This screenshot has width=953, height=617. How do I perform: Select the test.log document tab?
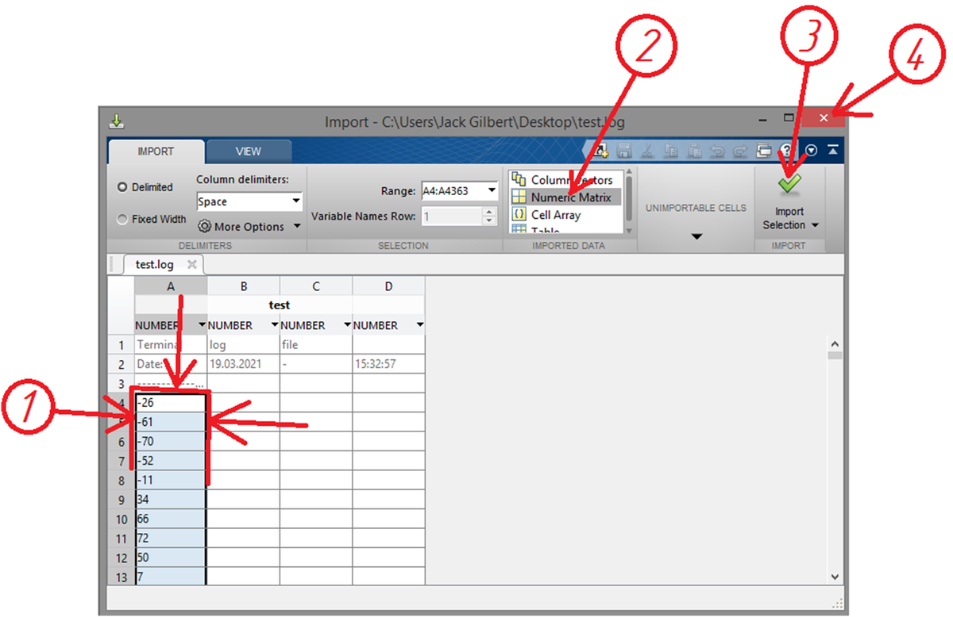click(x=155, y=264)
